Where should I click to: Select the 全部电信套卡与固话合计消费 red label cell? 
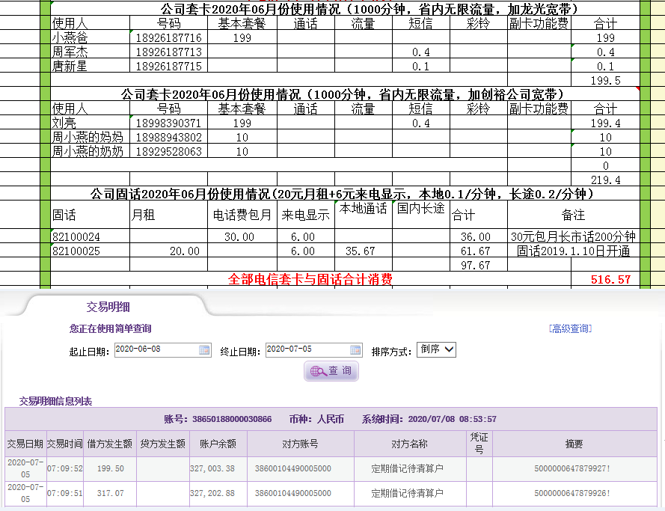[310, 280]
